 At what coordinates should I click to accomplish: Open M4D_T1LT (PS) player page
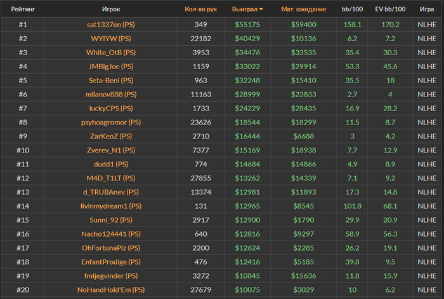click(111, 178)
